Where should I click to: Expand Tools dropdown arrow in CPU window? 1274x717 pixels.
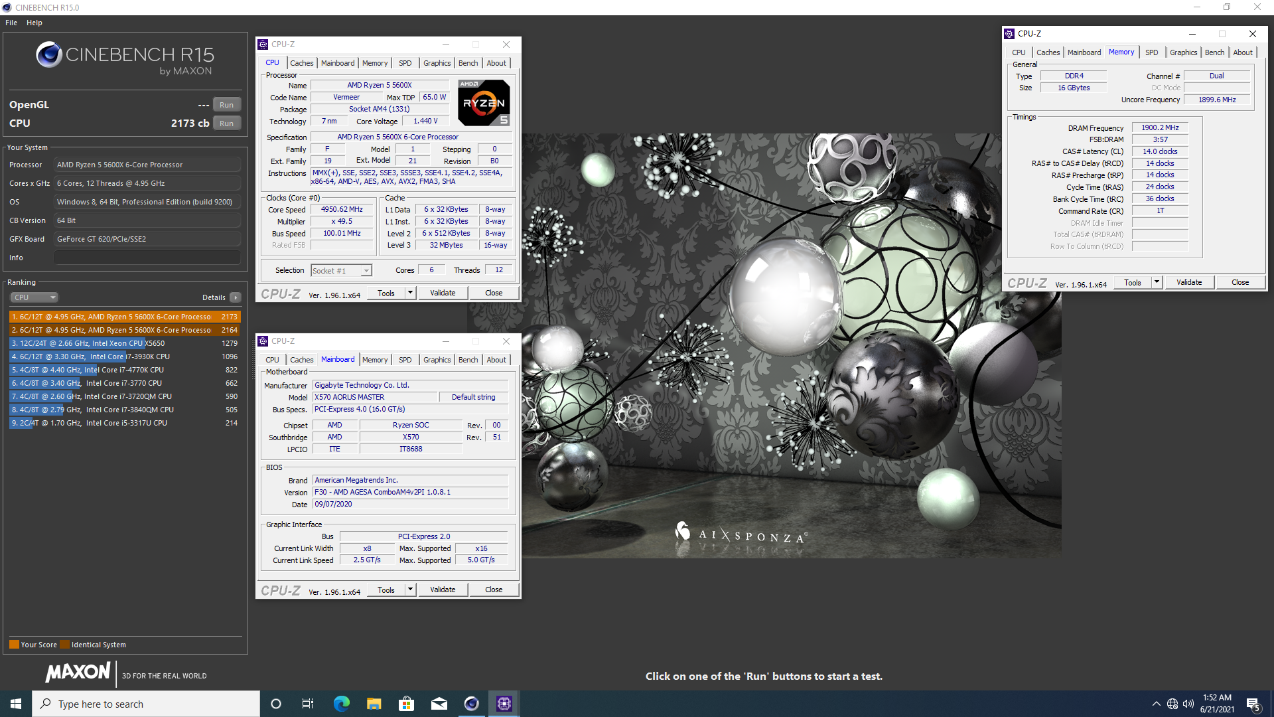(x=410, y=293)
